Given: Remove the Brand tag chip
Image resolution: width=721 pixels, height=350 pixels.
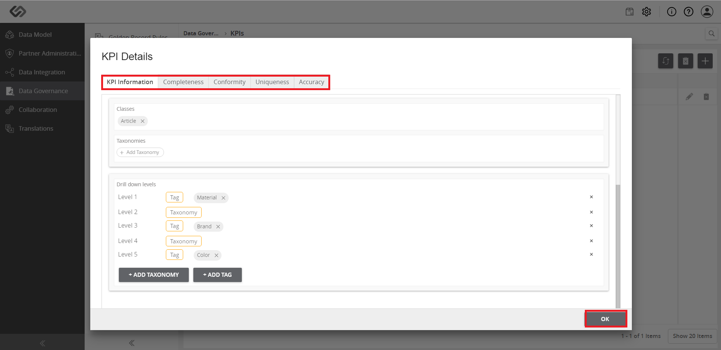Looking at the screenshot, I should 218,226.
